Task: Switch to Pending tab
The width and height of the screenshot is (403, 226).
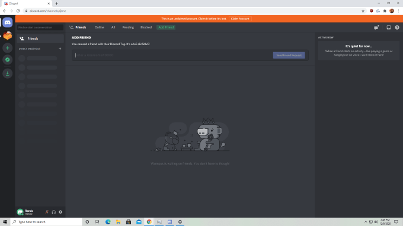Action: pyautogui.click(x=128, y=27)
